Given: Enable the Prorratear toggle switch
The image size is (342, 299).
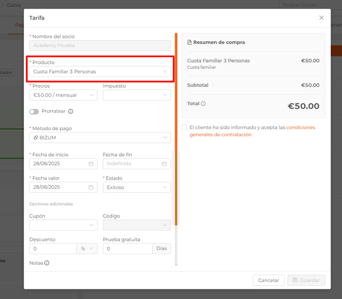Looking at the screenshot, I should [x=34, y=111].
